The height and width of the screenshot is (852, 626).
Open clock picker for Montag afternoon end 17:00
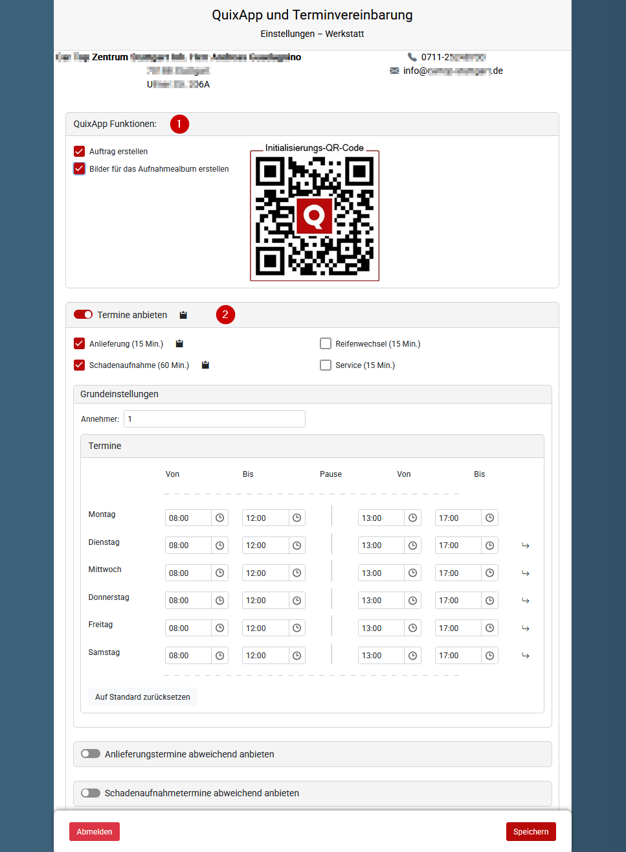pos(490,518)
